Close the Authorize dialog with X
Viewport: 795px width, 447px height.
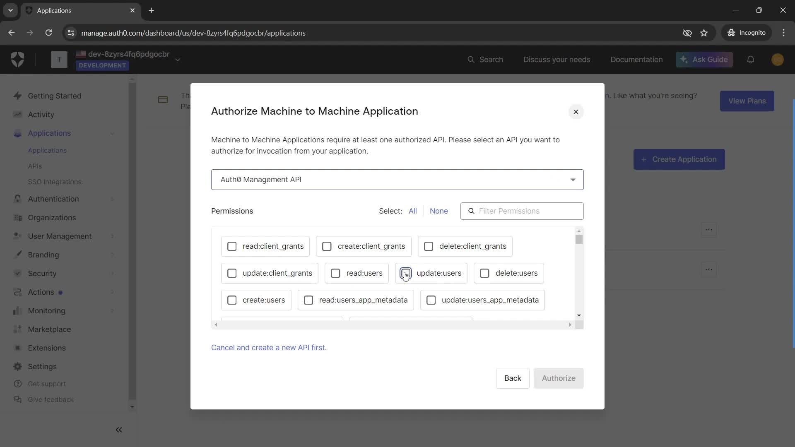pyautogui.click(x=576, y=112)
